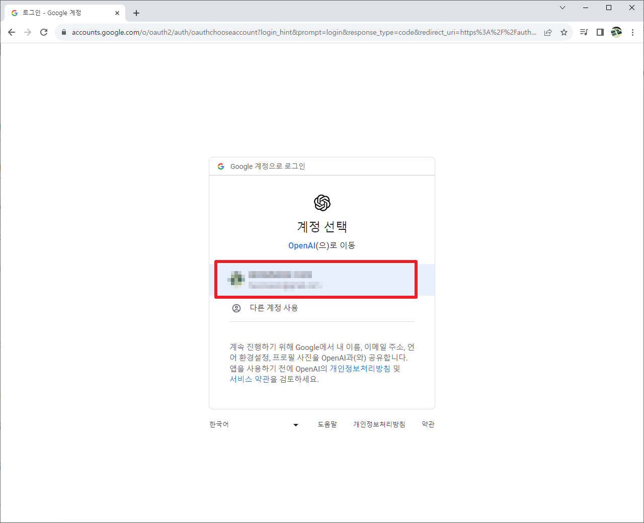Open the 서비스 약관 link
Screen dimensions: 644x523
click(250, 379)
